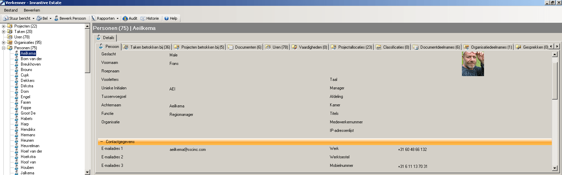
Task: Switch to the Documentdeelnames (6) tab
Action: pyautogui.click(x=436, y=47)
